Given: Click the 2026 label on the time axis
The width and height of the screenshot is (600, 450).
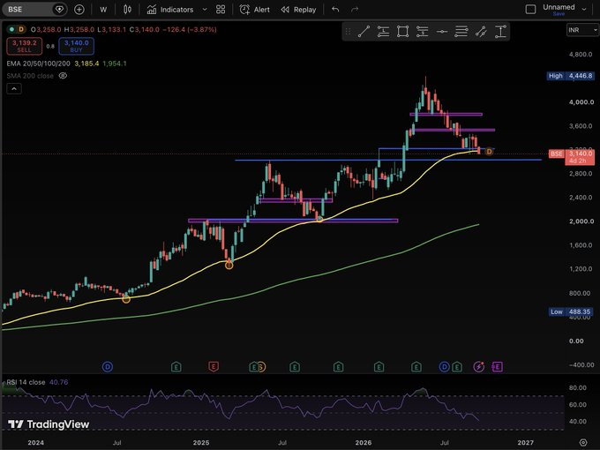Looking at the screenshot, I should point(364,443).
